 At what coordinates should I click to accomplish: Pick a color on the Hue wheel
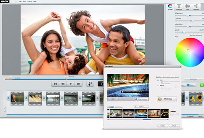tap(189, 52)
